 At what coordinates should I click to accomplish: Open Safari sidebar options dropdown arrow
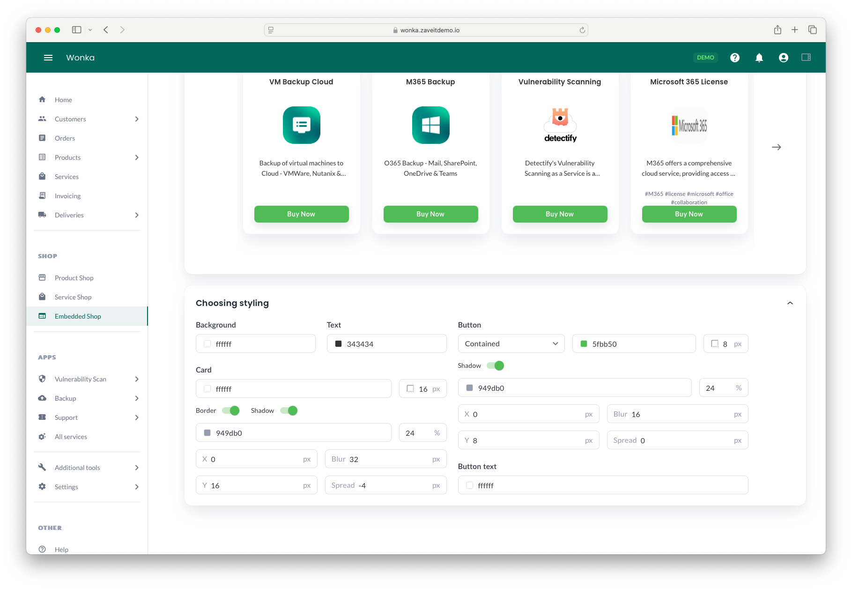(x=90, y=30)
